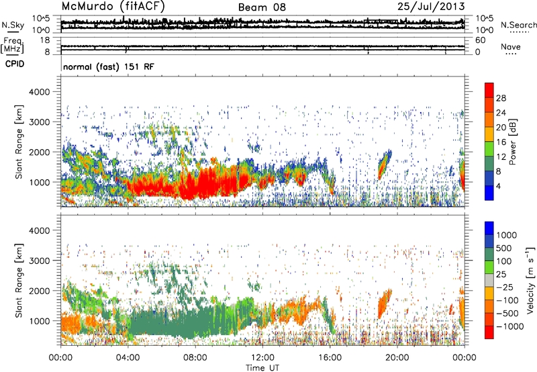Select the "-25" label on the velocity colorbar

coord(505,287)
